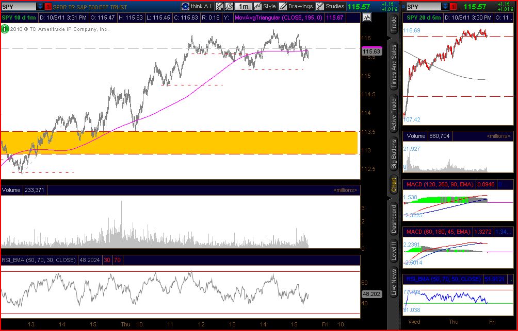The height and width of the screenshot is (331, 518).
Task: Click the H: 115.63 high value
Action: tap(131, 18)
